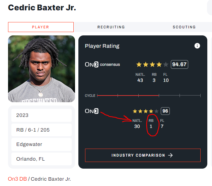Click the On3 consensus logo
Image resolution: width=212 pixels, height=186 pixels.
pyautogui.click(x=102, y=64)
